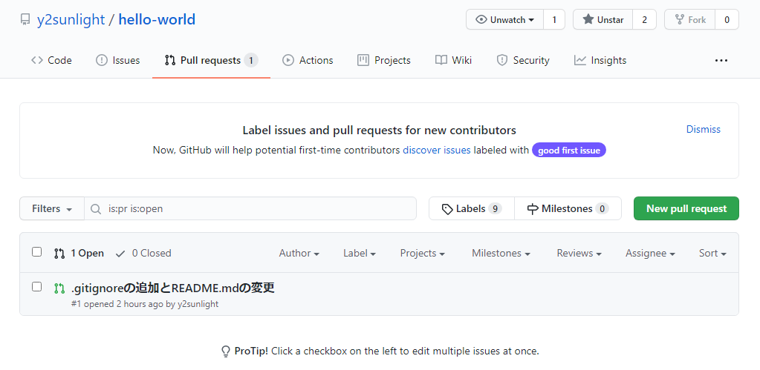Expand the Sort dropdown
Screen dimensions: 760x370
(x=712, y=253)
